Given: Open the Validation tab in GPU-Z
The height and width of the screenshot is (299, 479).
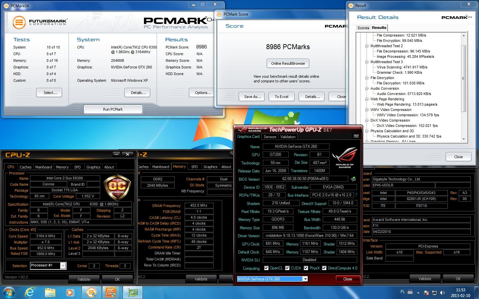Looking at the screenshot, I should point(288,137).
